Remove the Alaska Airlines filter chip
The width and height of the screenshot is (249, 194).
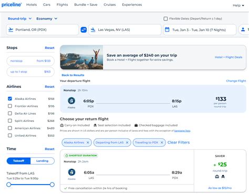[88, 142]
